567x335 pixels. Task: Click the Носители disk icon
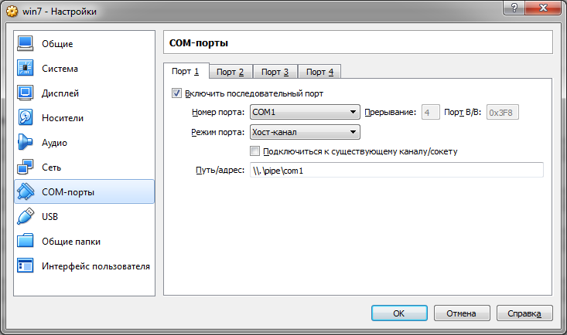pos(25,117)
